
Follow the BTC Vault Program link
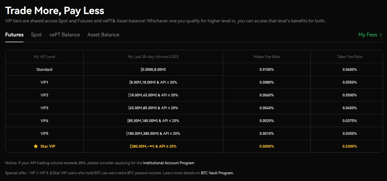click(x=217, y=173)
